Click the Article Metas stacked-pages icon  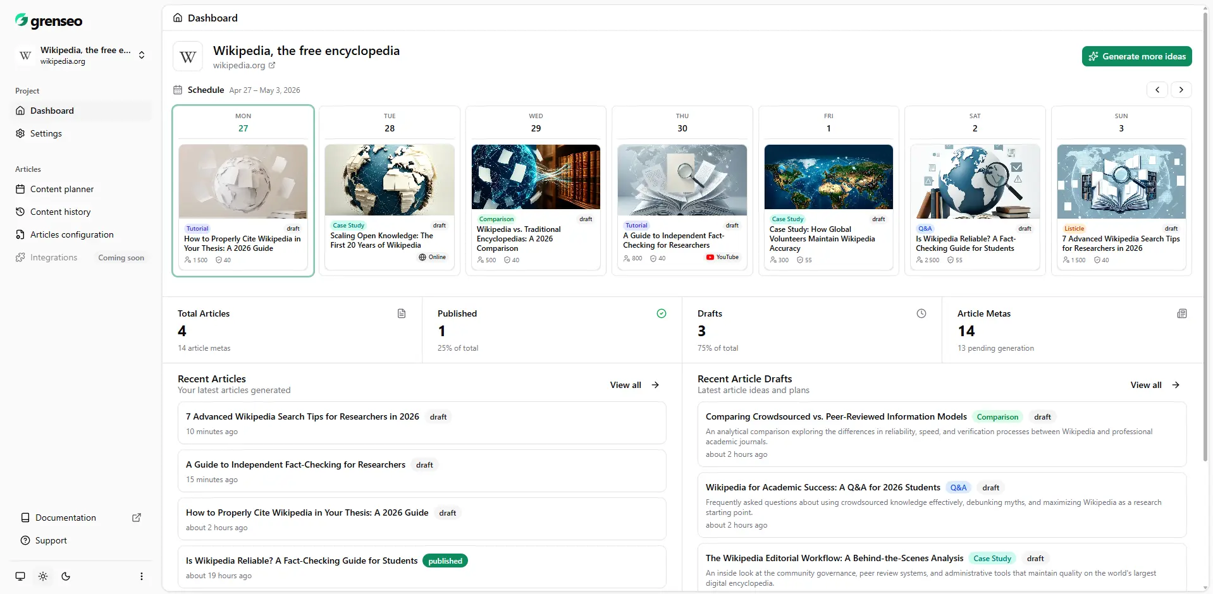(1182, 313)
